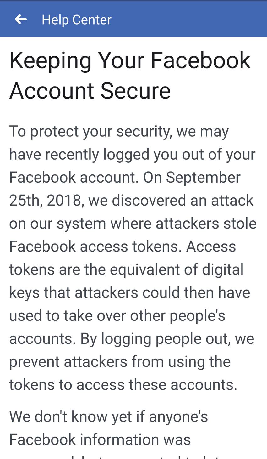Click the phrase 'To protect your security'

[x=90, y=131]
